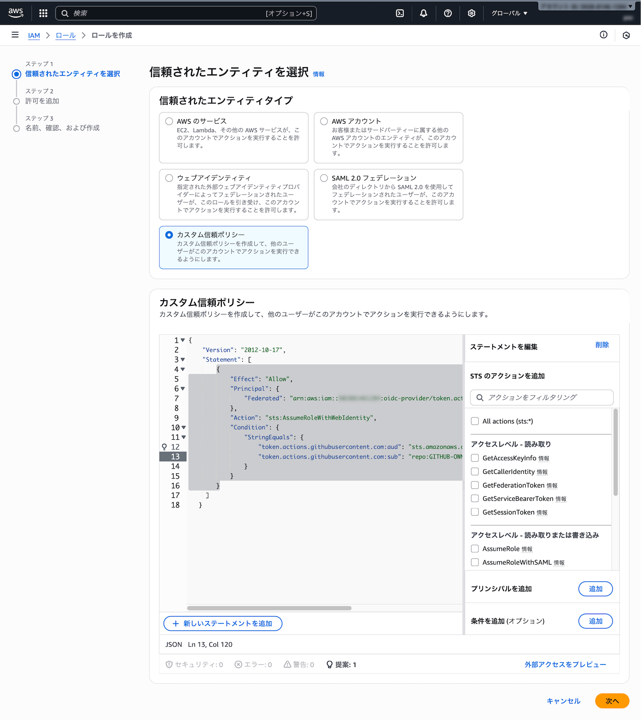Launch CloudShell from the top bar
The height and width of the screenshot is (721, 641).
(400, 13)
